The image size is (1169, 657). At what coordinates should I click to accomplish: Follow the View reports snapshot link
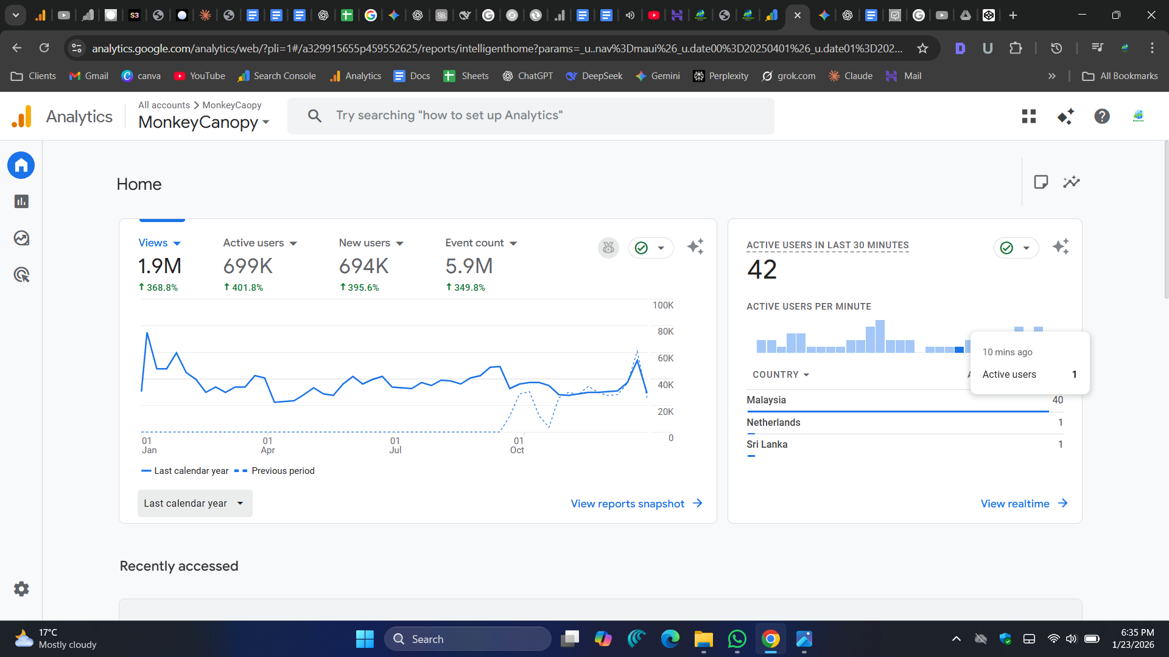point(627,503)
